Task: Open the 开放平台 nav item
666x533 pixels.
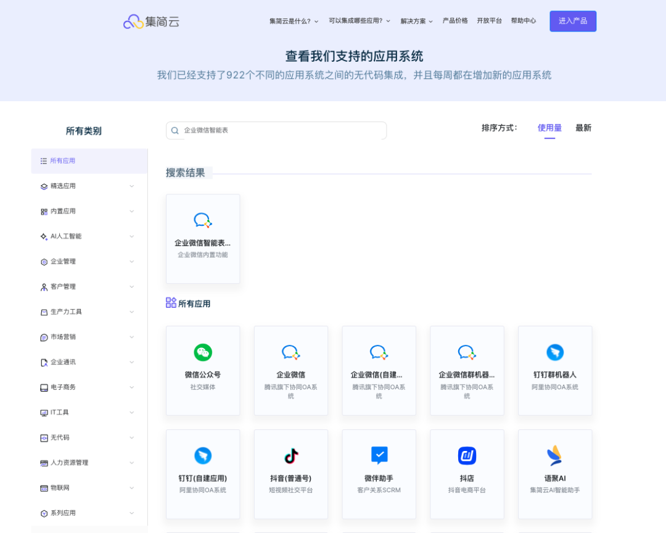Action: click(x=489, y=21)
